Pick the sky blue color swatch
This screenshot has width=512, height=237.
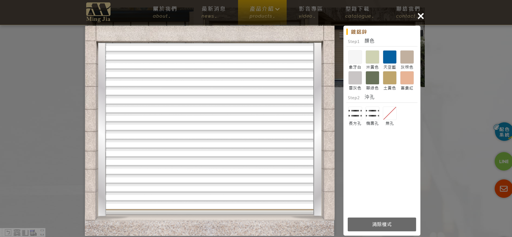389,57
